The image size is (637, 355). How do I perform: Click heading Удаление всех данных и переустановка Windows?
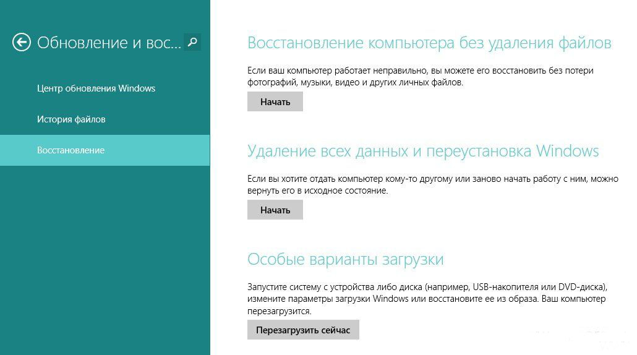[x=423, y=151]
